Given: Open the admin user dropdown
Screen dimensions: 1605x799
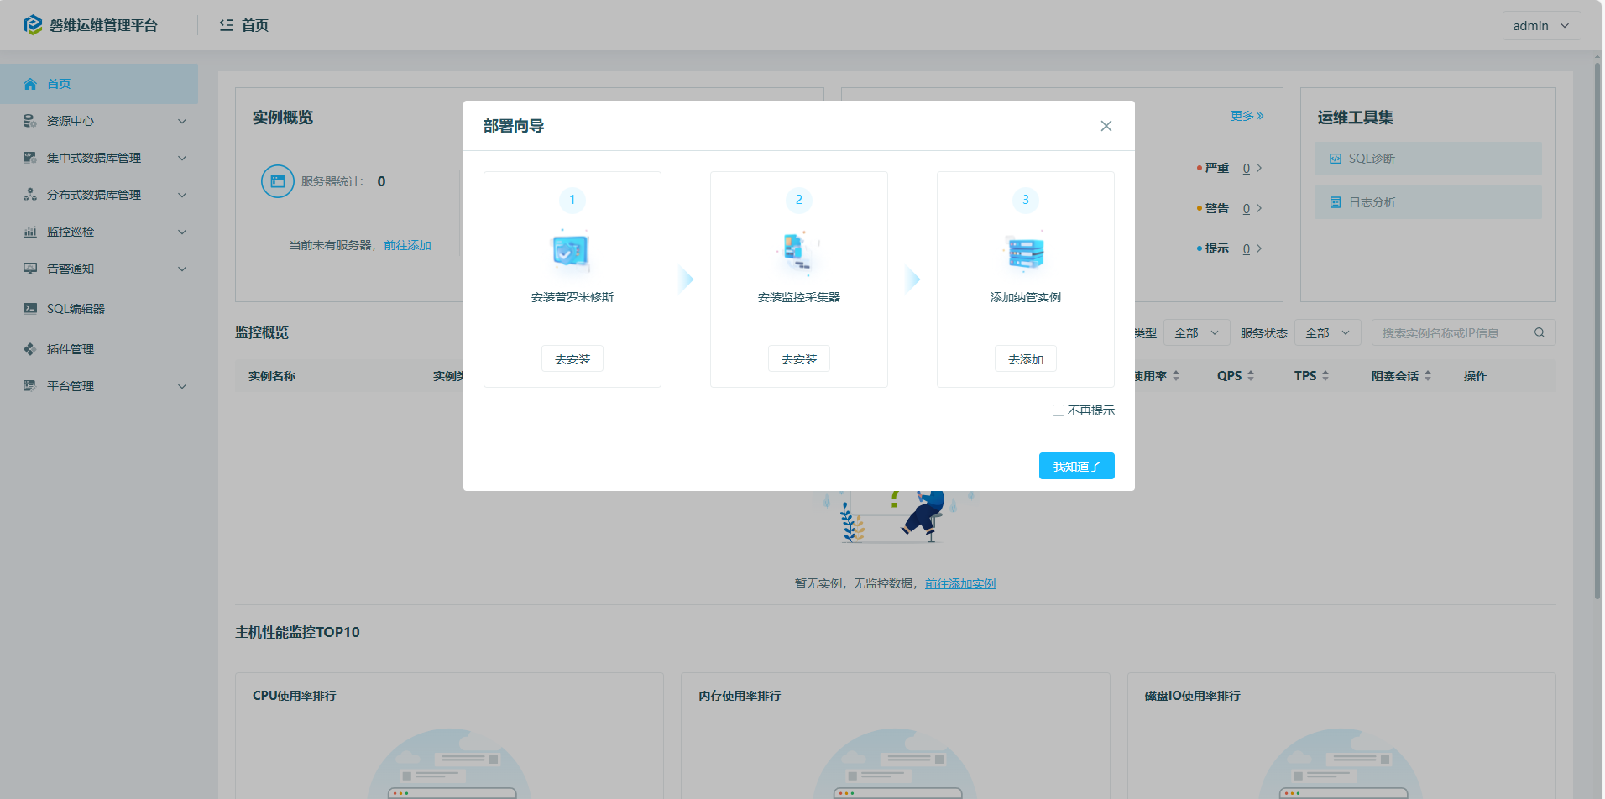Looking at the screenshot, I should (1541, 26).
